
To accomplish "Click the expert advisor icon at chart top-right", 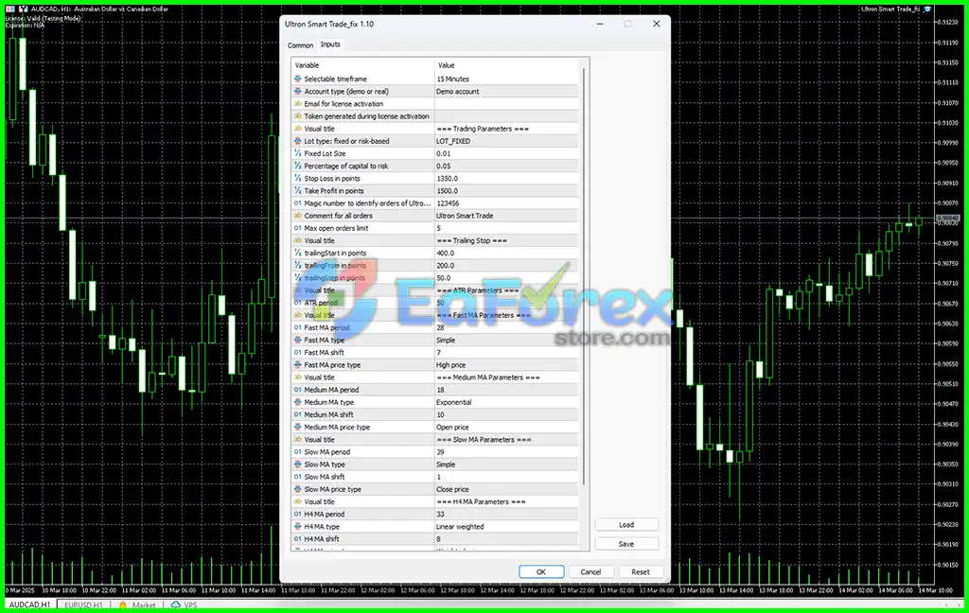I will [x=927, y=9].
